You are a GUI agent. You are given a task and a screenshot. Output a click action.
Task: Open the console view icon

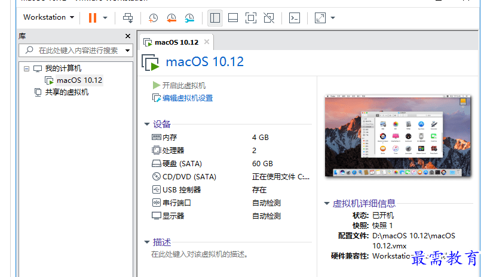295,18
